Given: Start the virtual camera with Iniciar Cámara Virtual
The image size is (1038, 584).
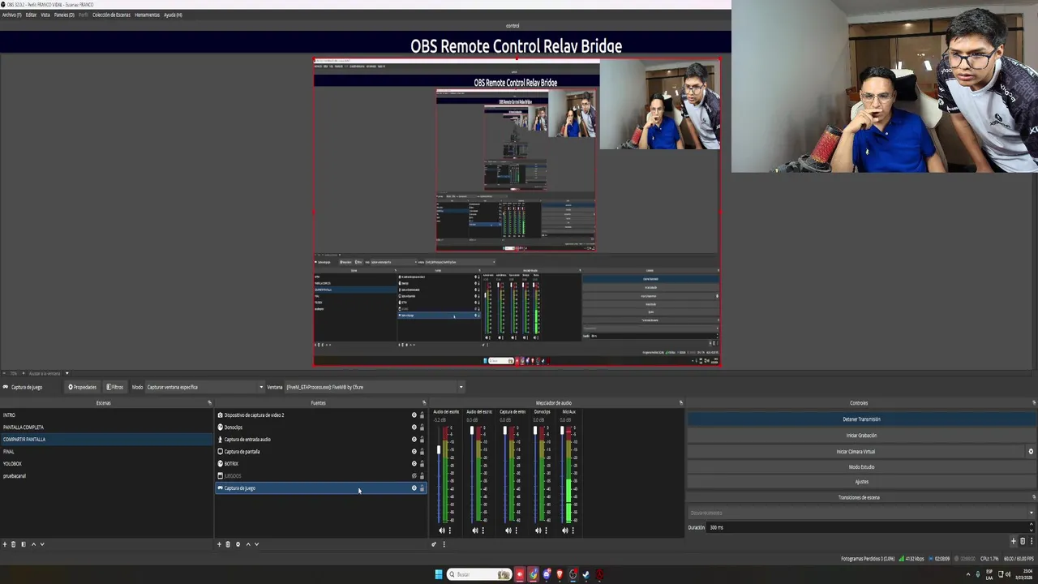Looking at the screenshot, I should tap(856, 452).
